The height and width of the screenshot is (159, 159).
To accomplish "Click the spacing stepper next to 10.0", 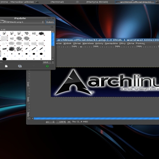I will (53, 62).
